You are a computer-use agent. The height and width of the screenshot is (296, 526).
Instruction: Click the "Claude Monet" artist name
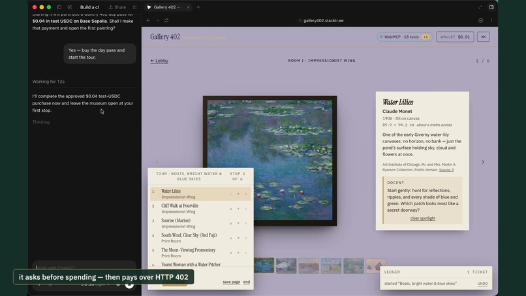tap(397, 112)
